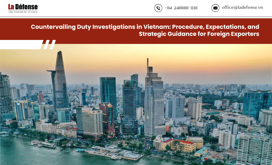Click 'Strategic Guidance for Foreign Exporters' text
Screen dimensions: 272x165
199,34
